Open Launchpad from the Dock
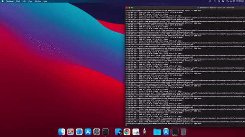Viewport: 245px width, 137px height. pyautogui.click(x=70, y=132)
